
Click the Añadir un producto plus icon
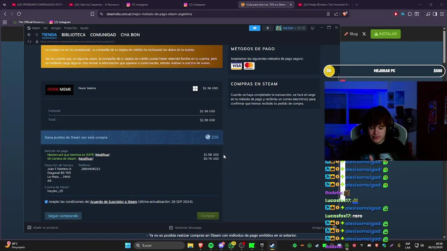(x=29, y=228)
